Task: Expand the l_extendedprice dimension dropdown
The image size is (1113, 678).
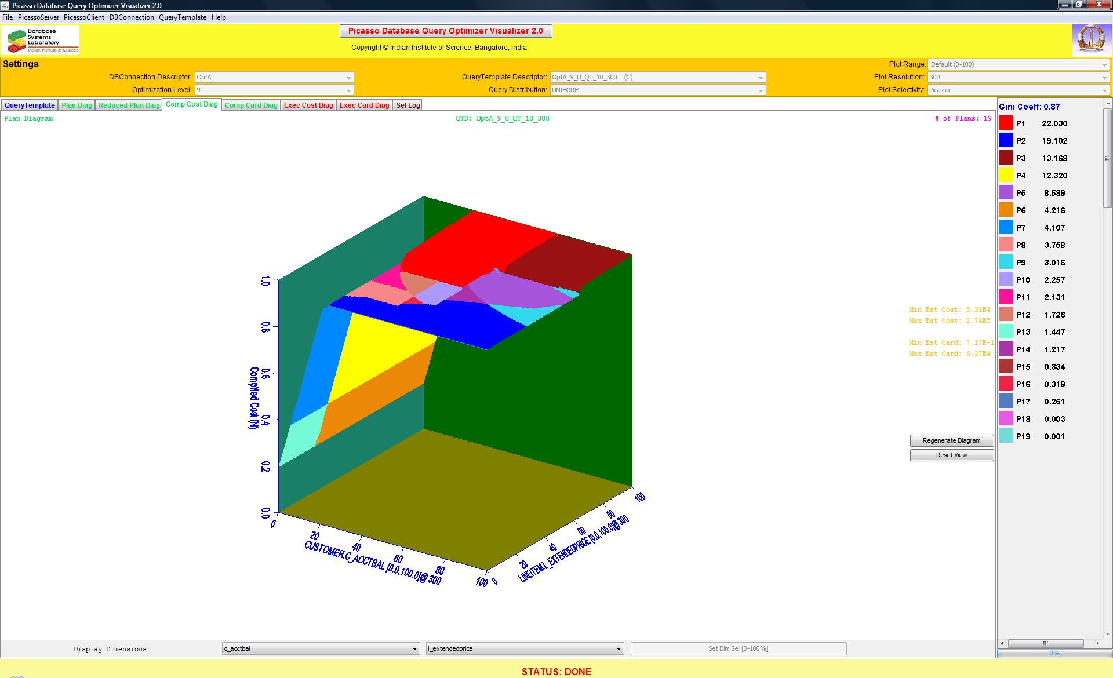Action: [525, 648]
